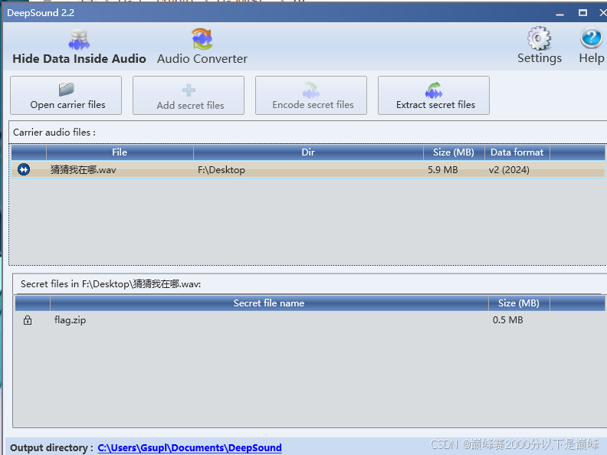This screenshot has width=607, height=455.
Task: Click the lock icon beside flag.zip
Action: [x=28, y=320]
